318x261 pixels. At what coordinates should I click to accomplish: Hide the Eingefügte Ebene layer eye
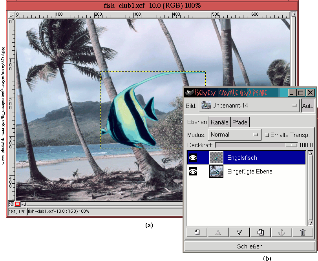(193, 172)
